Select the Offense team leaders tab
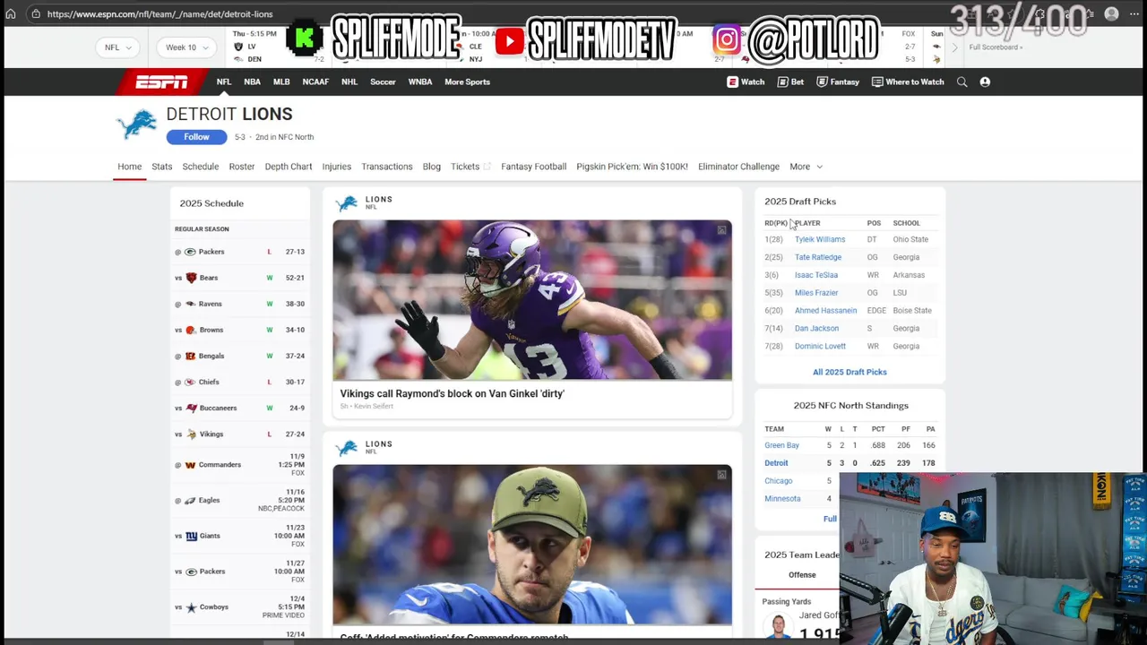The width and height of the screenshot is (1147, 645). (x=802, y=575)
